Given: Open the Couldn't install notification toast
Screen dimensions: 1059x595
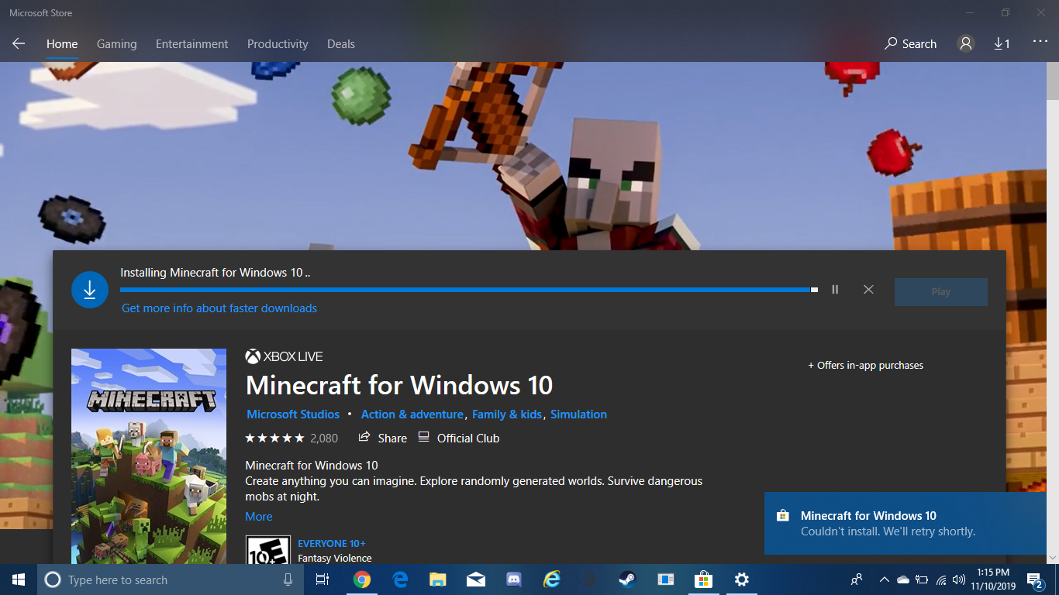Looking at the screenshot, I should [905, 524].
